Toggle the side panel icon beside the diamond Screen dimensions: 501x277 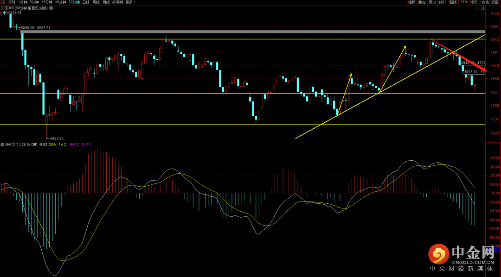[483, 8]
